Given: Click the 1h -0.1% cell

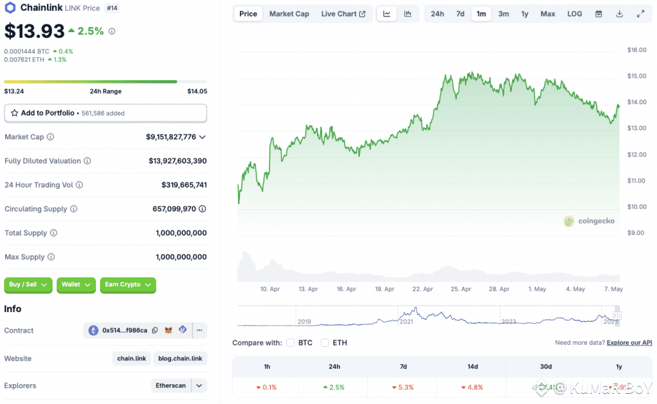Looking at the screenshot, I should click(266, 387).
